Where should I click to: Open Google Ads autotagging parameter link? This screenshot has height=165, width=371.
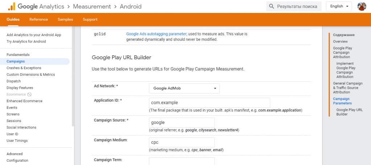coord(157,34)
